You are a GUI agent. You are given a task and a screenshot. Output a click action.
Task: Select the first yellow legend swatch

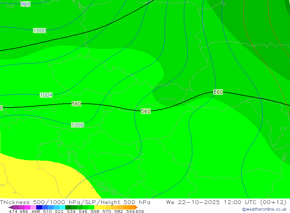97,207
